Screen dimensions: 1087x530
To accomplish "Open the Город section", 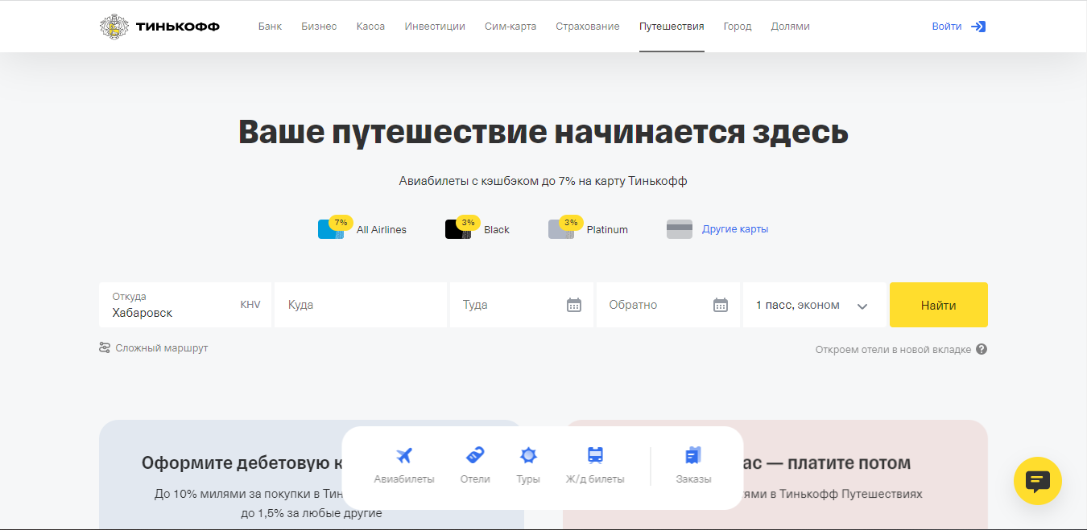I will point(738,27).
